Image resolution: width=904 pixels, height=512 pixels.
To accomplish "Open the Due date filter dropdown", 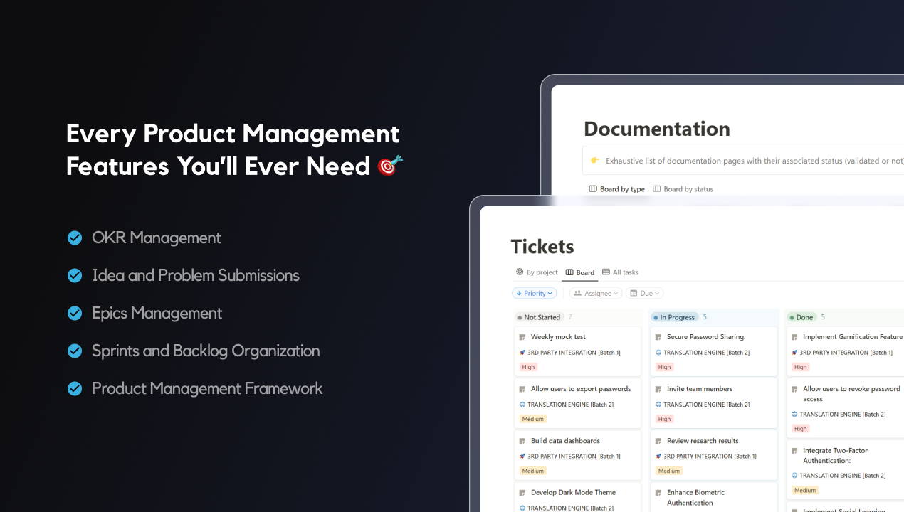I will (x=646, y=293).
